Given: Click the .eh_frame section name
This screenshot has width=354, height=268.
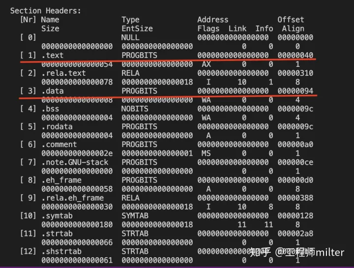Looking at the screenshot, I should coord(61,180).
